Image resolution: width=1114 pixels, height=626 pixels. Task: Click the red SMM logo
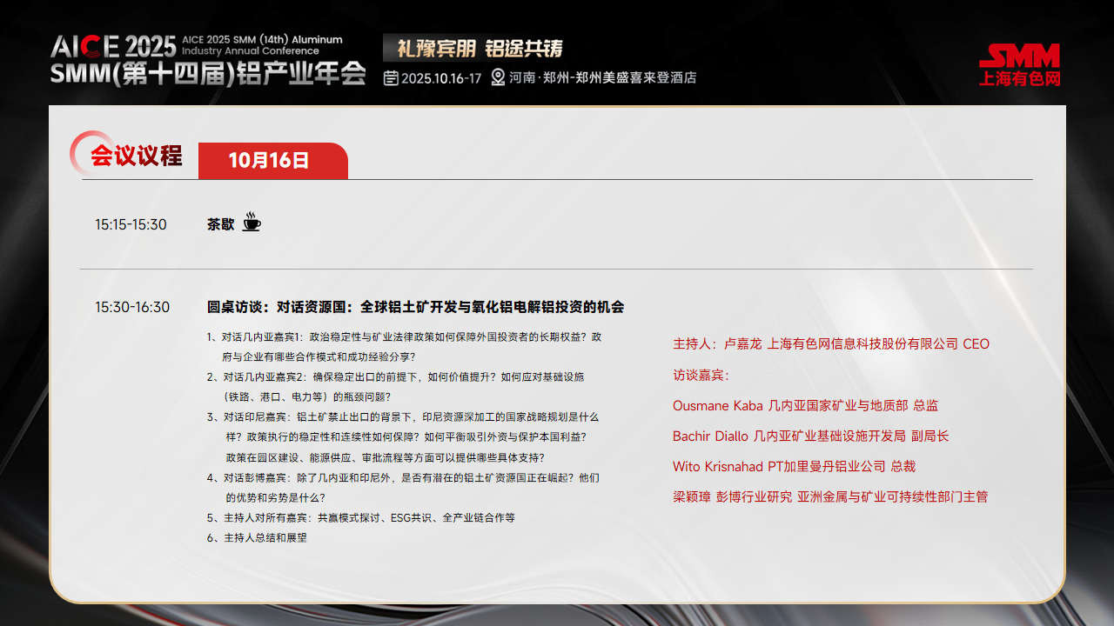pyautogui.click(x=1020, y=56)
